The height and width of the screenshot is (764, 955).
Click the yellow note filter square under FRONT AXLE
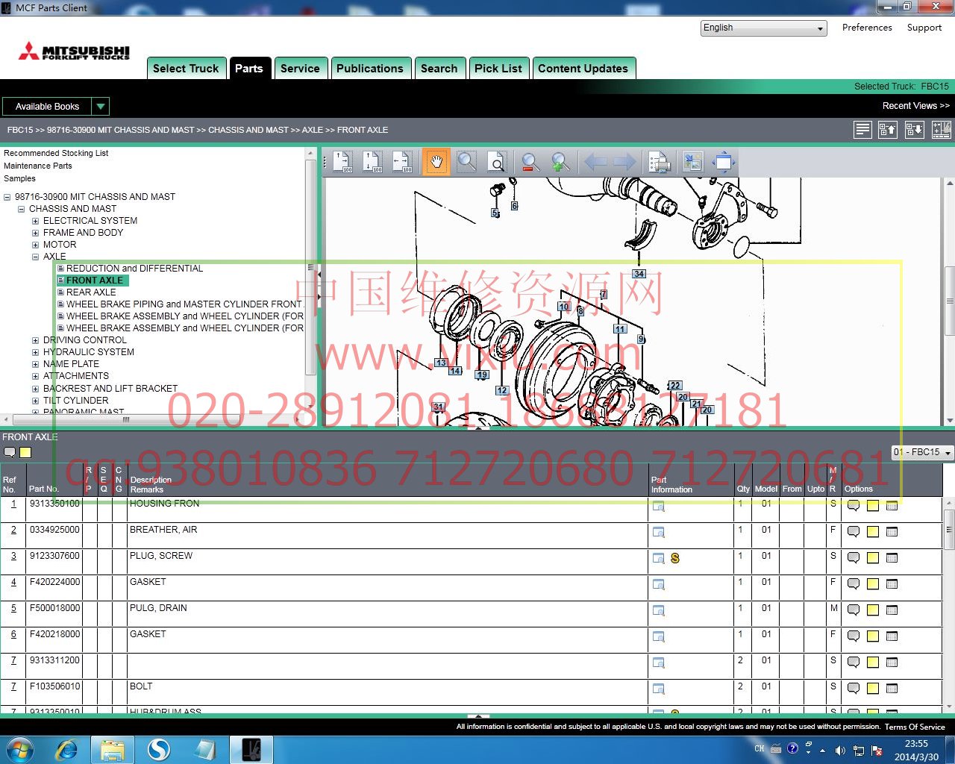coord(25,452)
